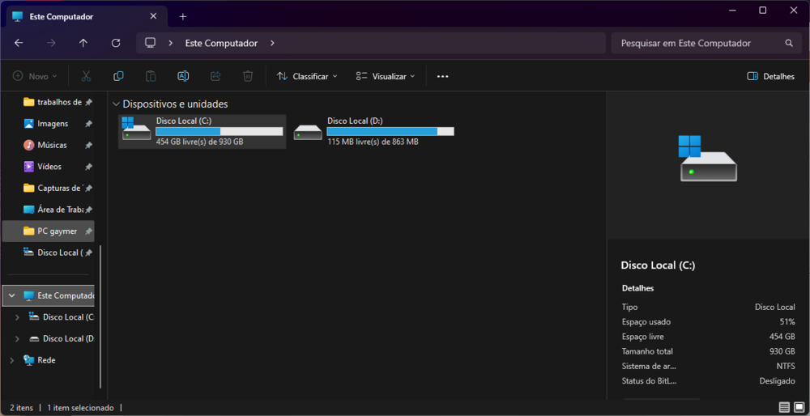Select Disco Local (D:) drive
Image resolution: width=810 pixels, height=416 pixels.
(x=373, y=131)
